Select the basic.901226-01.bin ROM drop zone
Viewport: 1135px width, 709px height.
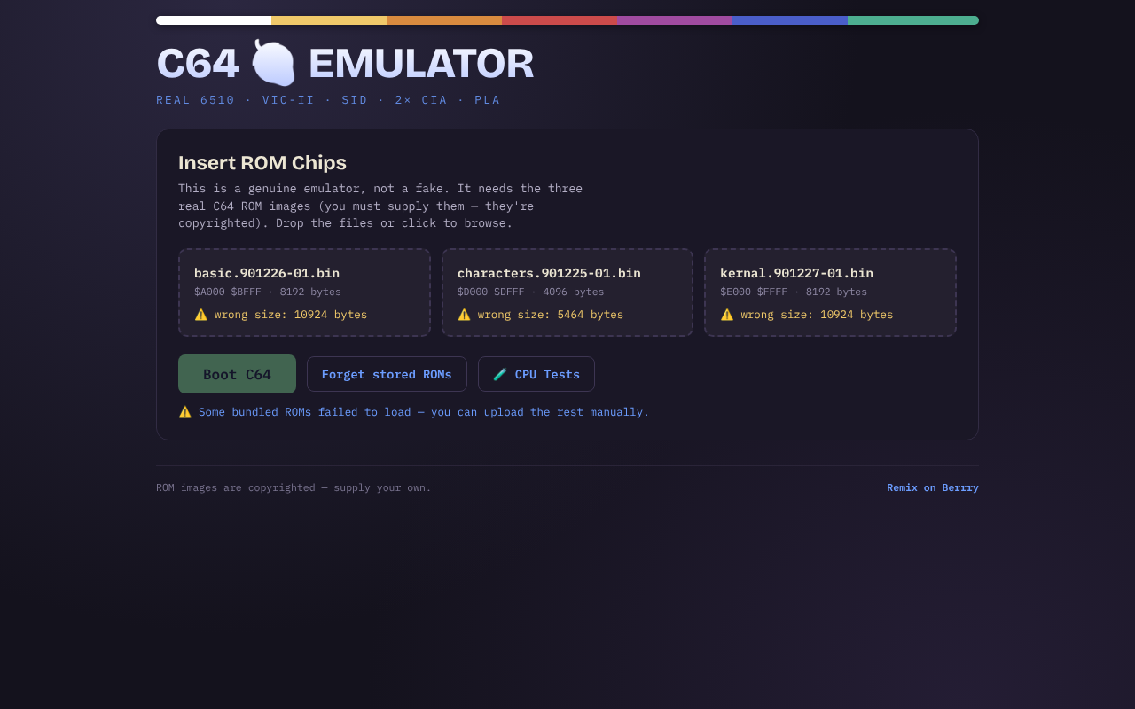[304, 292]
